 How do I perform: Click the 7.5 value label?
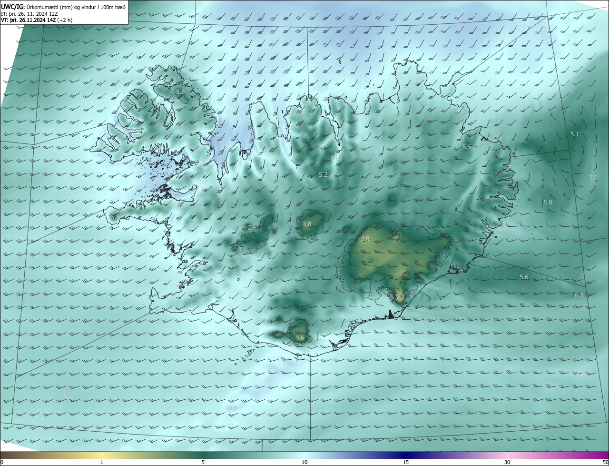(x=593, y=177)
